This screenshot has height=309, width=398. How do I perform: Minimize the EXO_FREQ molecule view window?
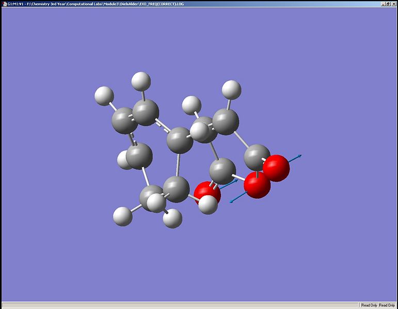coord(383,4)
